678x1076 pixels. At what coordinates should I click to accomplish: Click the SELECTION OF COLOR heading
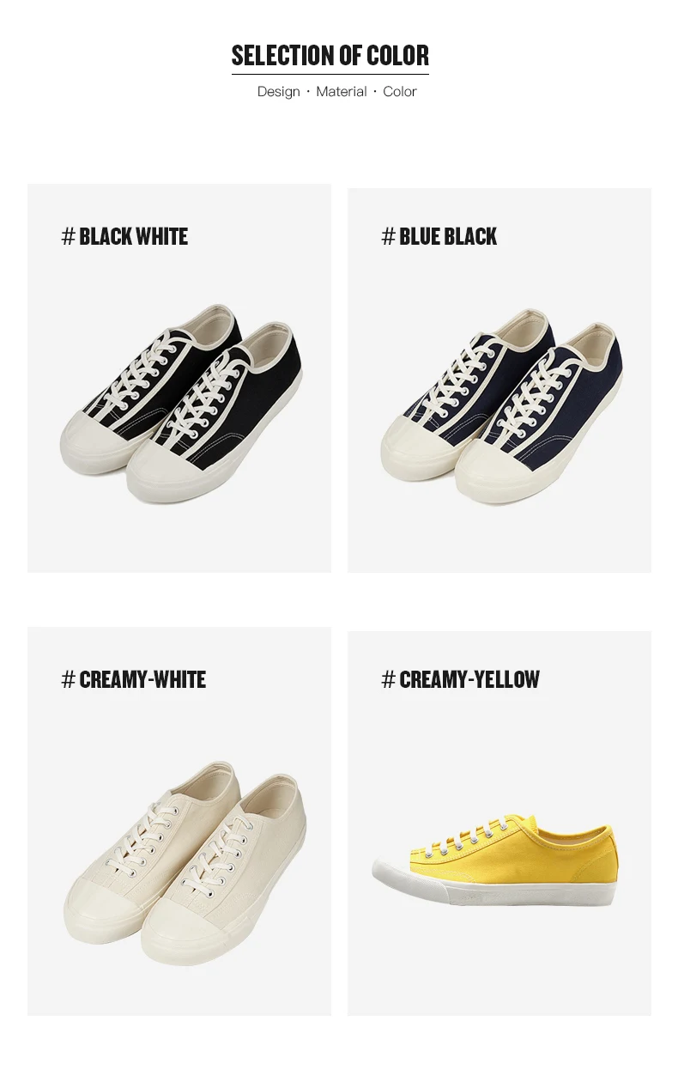[x=330, y=56]
